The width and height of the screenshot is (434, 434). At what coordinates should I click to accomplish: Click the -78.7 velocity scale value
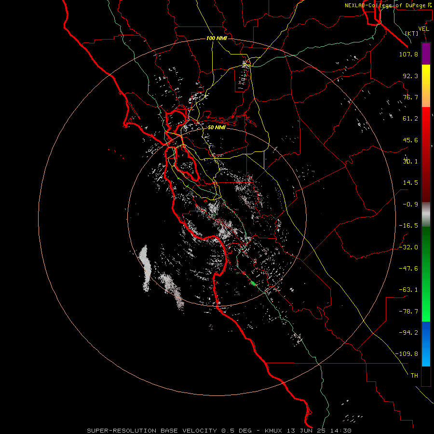[x=408, y=312]
